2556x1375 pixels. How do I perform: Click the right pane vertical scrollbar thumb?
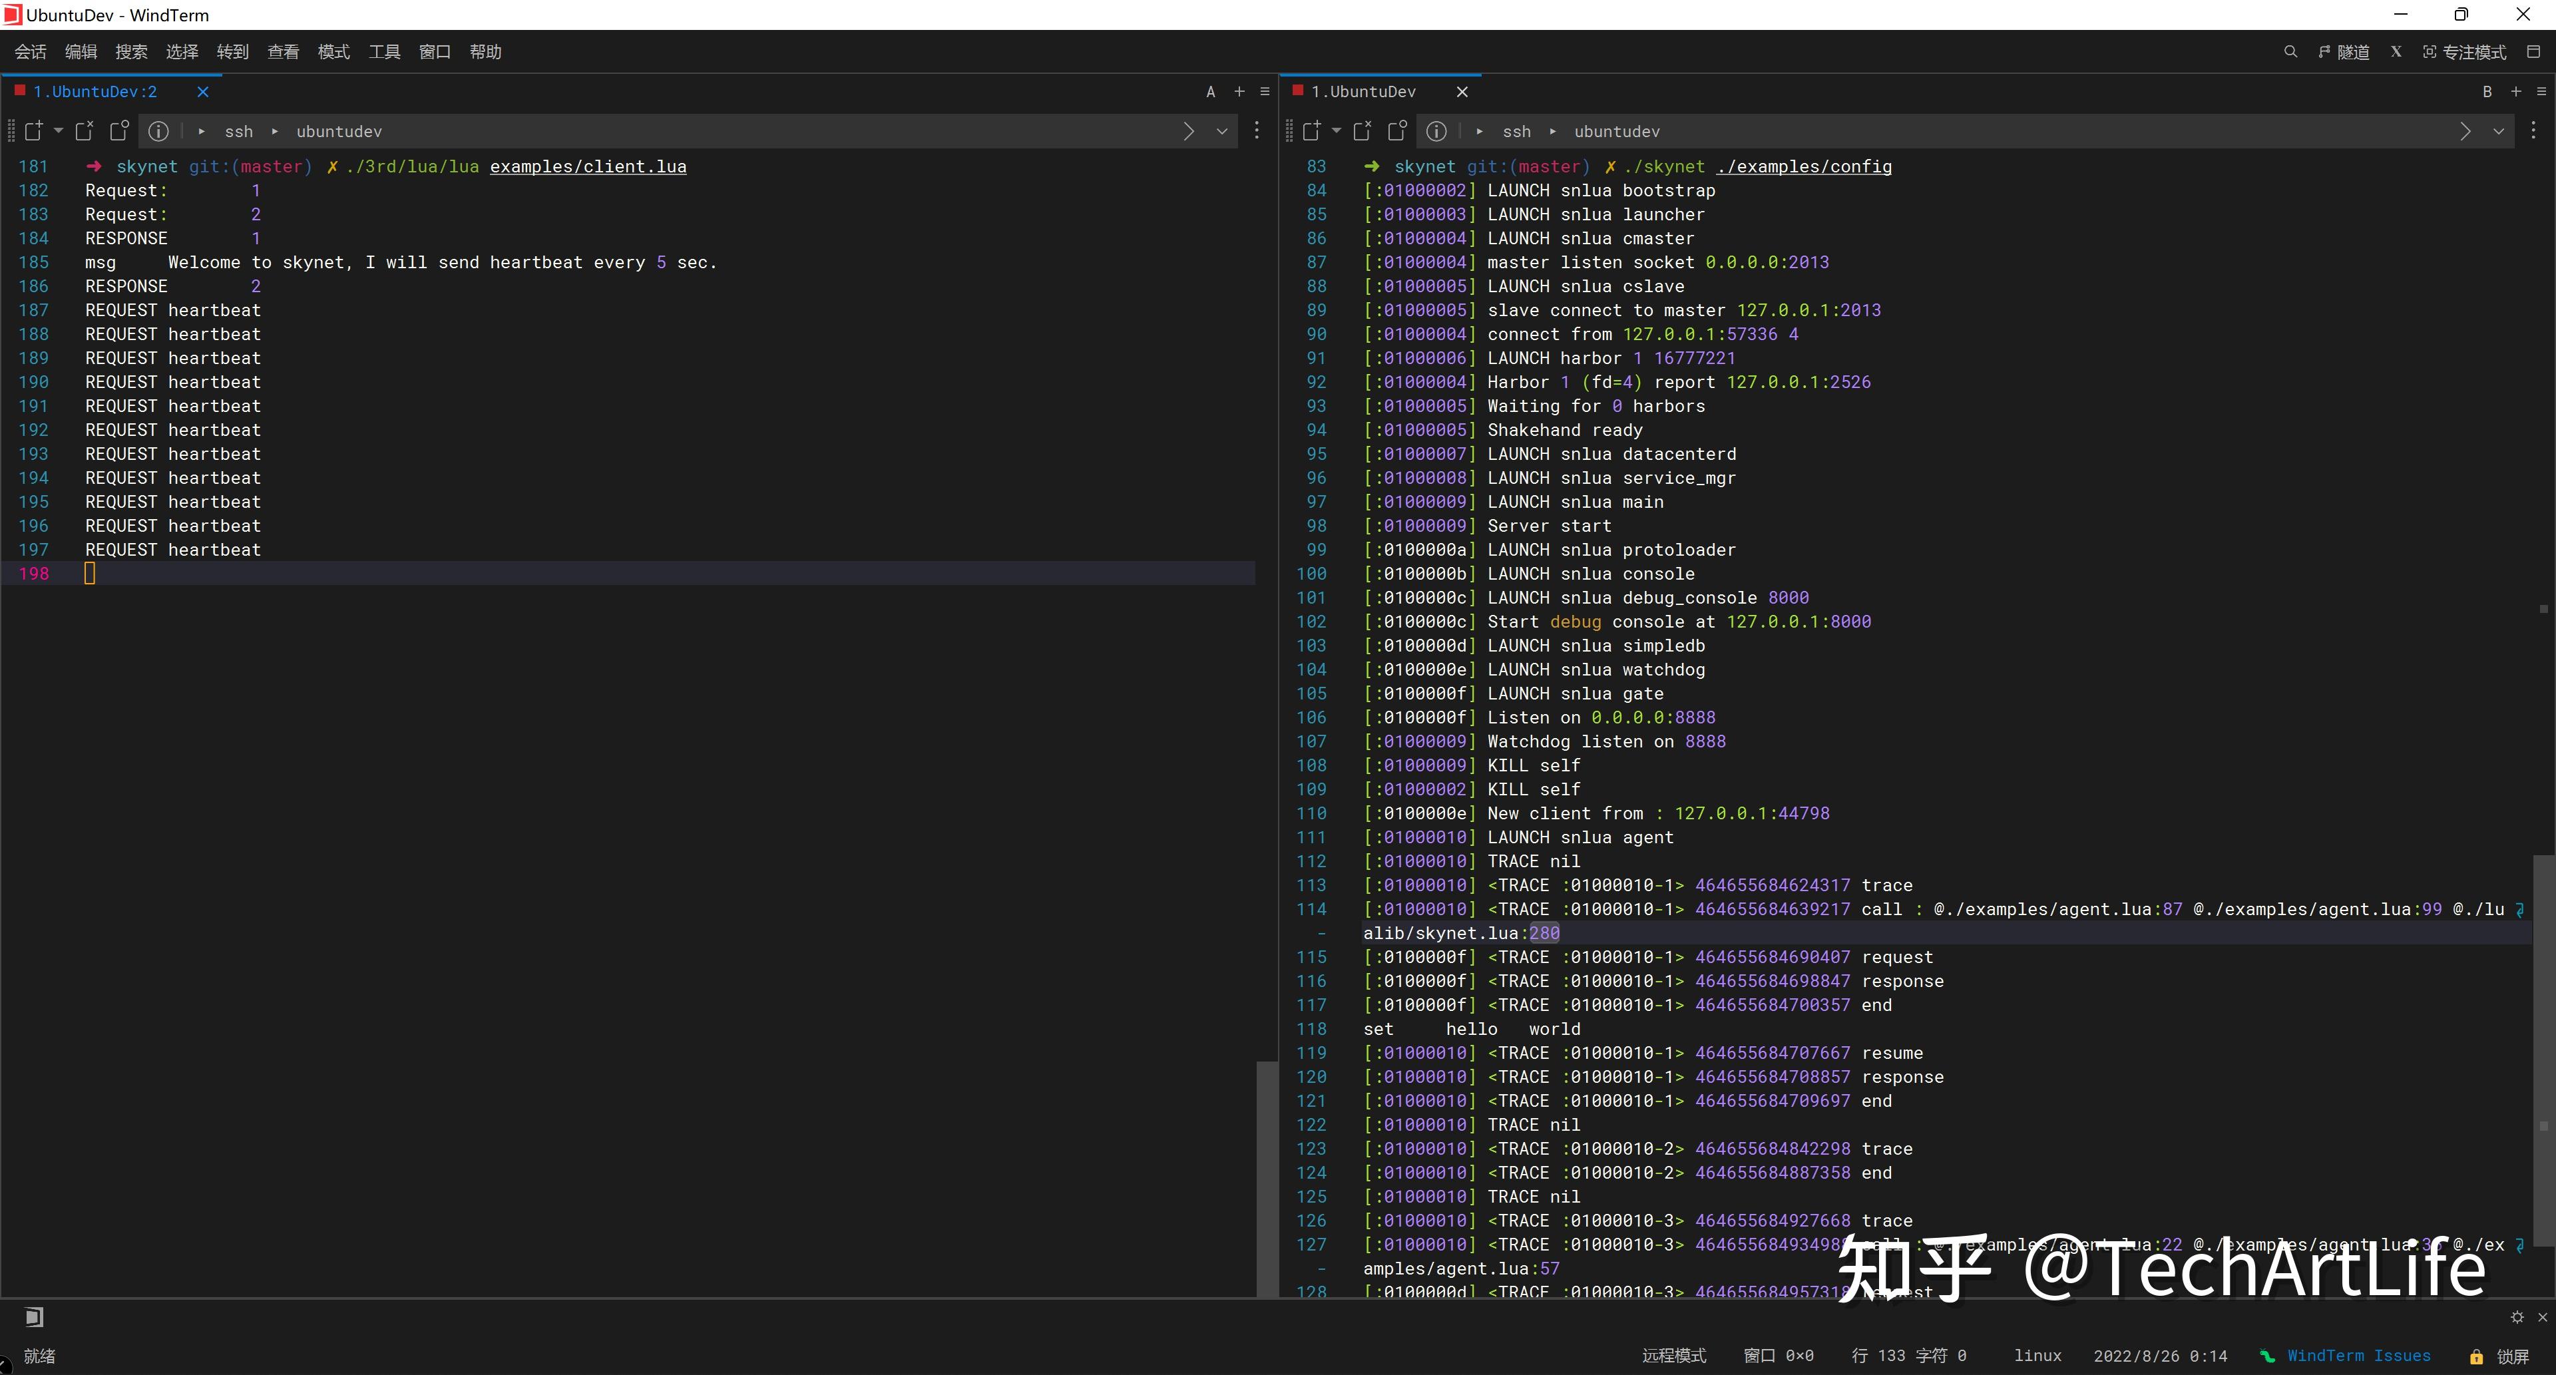coord(2543,1052)
